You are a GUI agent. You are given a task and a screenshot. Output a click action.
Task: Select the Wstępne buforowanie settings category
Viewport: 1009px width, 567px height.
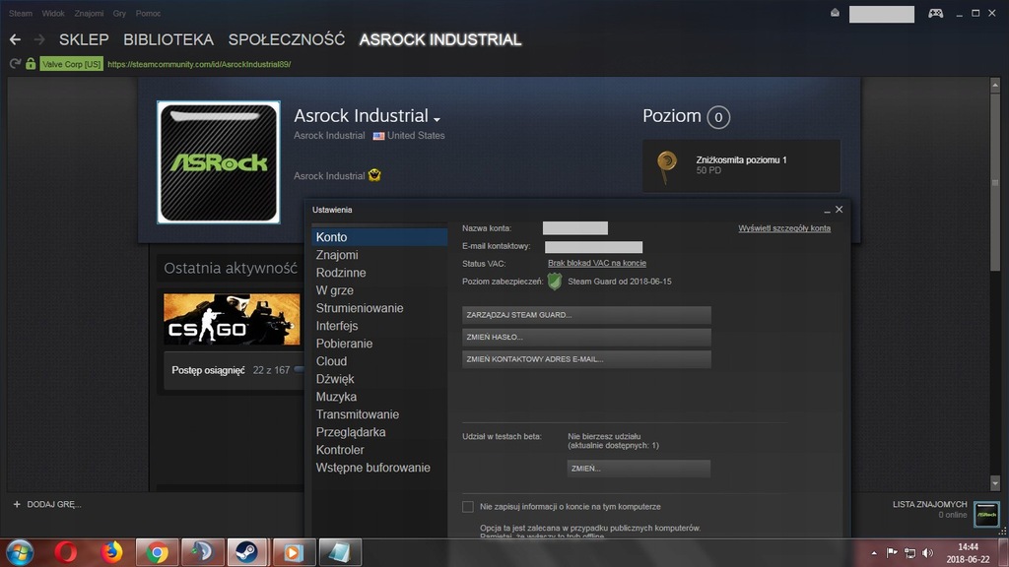coord(379,468)
